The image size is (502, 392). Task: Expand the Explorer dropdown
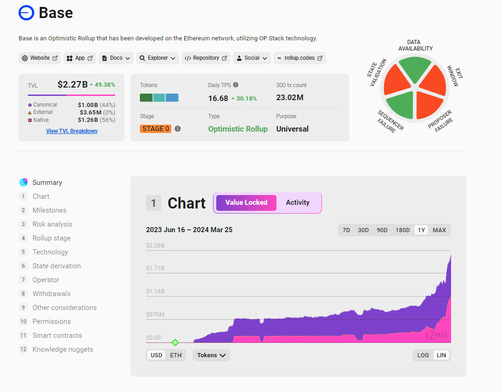click(173, 58)
